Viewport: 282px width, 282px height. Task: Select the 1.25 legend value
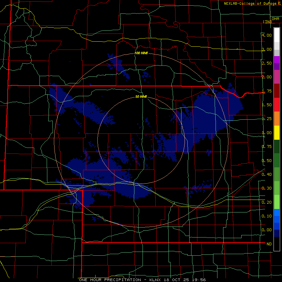pos(267,119)
